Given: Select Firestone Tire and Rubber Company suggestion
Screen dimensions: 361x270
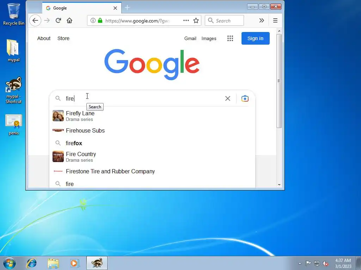Looking at the screenshot, I should (x=152, y=171).
